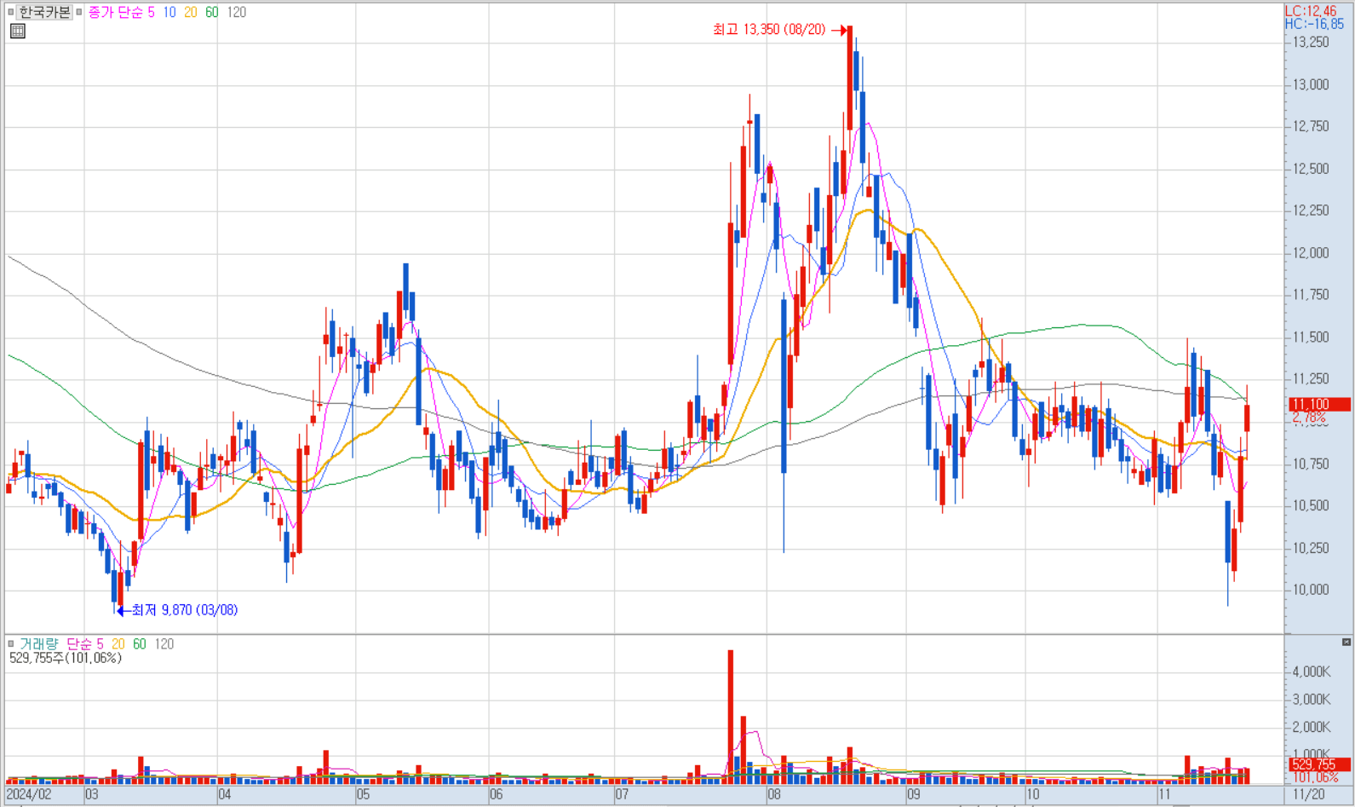Click the 10 month date axis label
The height and width of the screenshot is (807, 1355).
[x=1033, y=794]
